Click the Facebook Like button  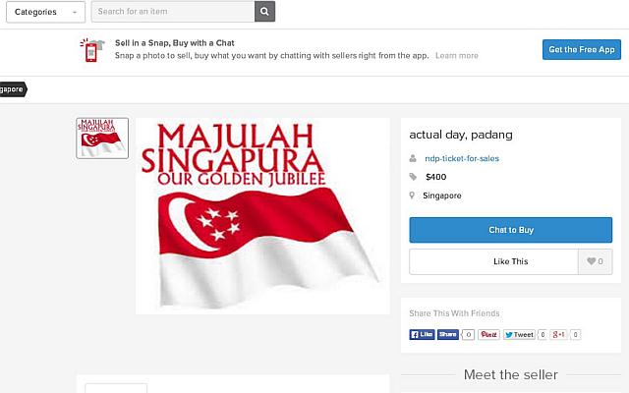point(422,334)
